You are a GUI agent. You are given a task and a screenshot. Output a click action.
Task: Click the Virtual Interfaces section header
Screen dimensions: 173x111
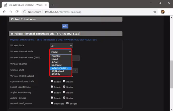pyautogui.click(x=66, y=19)
